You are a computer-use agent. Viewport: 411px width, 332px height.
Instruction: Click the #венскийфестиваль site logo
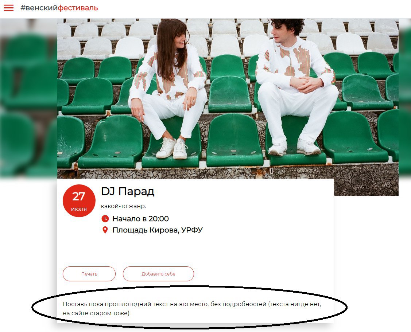click(59, 8)
